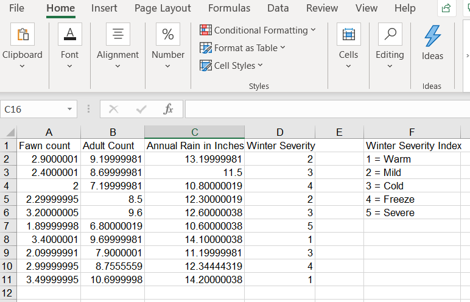
Task: Select column D header
Action: (279, 132)
